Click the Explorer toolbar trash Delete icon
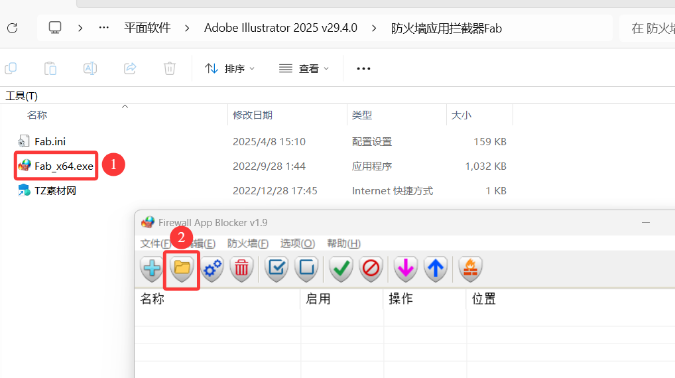The width and height of the screenshot is (675, 378). pyautogui.click(x=170, y=68)
